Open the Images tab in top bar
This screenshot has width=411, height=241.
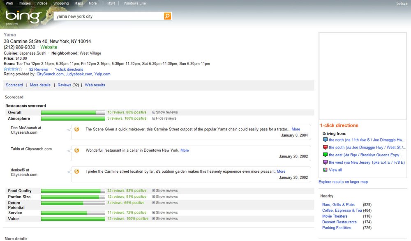point(25,3)
